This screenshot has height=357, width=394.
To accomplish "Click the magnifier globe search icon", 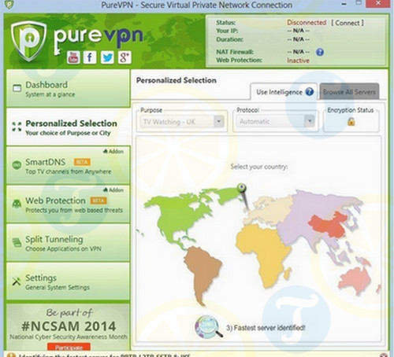I will [x=209, y=326].
